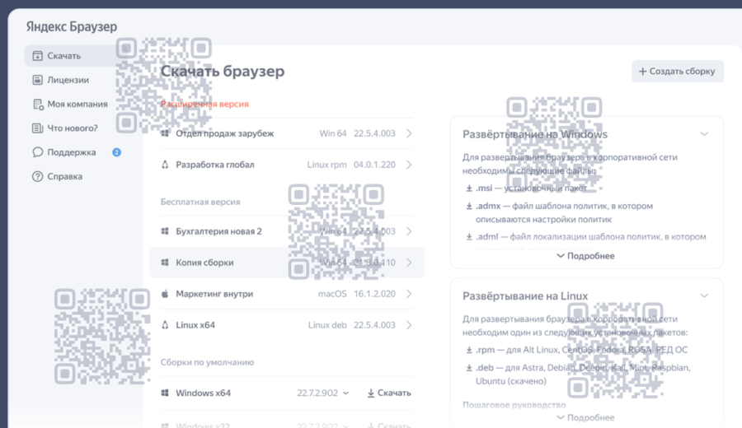Open Отдел продаж зарубеж build via chevron
The width and height of the screenshot is (742, 428).
(x=409, y=133)
